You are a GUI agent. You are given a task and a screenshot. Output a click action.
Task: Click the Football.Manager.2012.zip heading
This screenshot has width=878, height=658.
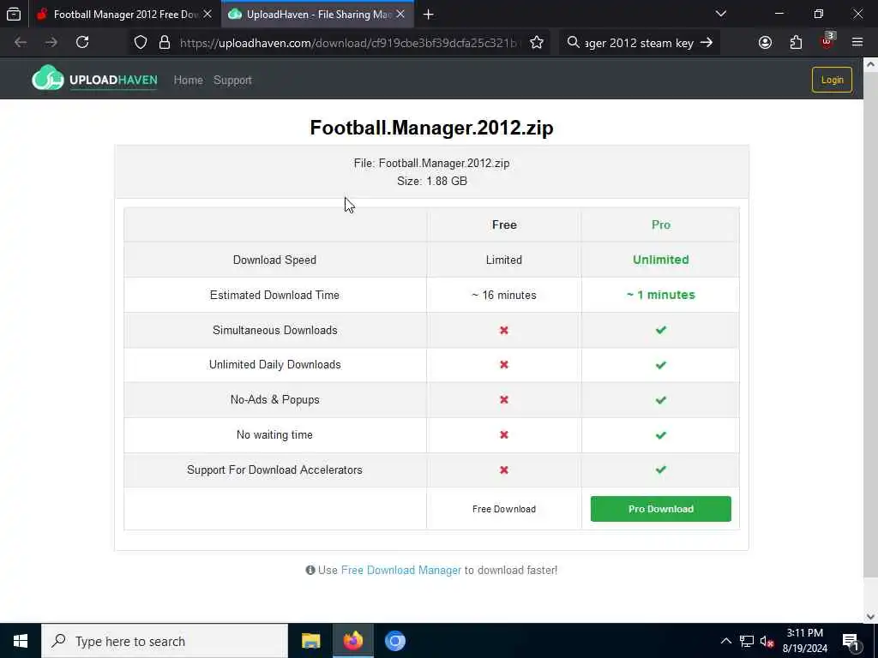[x=432, y=128]
